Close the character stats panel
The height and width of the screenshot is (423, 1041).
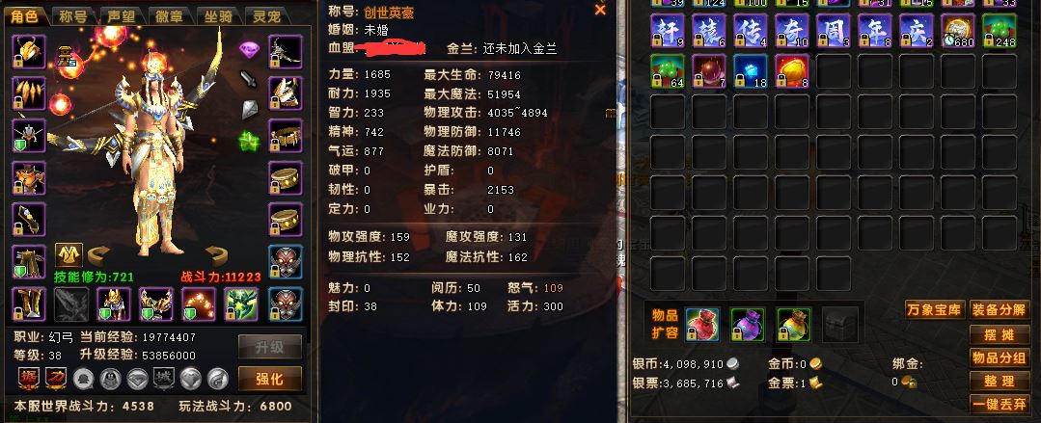pos(600,10)
